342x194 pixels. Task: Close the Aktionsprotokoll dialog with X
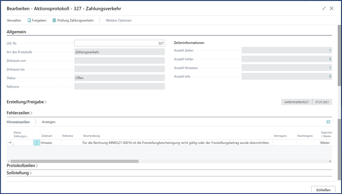[x=331, y=8]
